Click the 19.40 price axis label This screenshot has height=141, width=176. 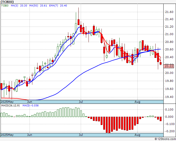(169, 97)
